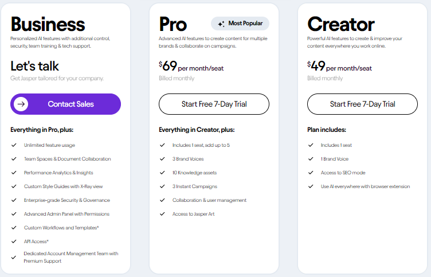The image size is (431, 277).
Task: Click checkmark beside Includes 1 seat in Creator
Action: coord(310,145)
